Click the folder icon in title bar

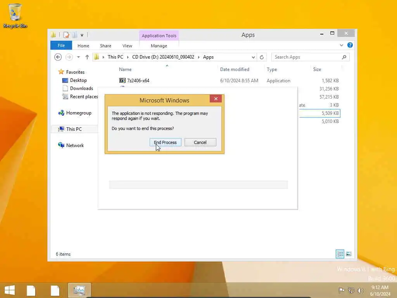53,35
